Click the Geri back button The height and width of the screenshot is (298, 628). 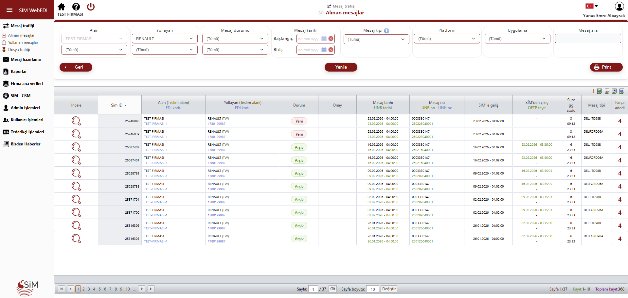coord(76,67)
